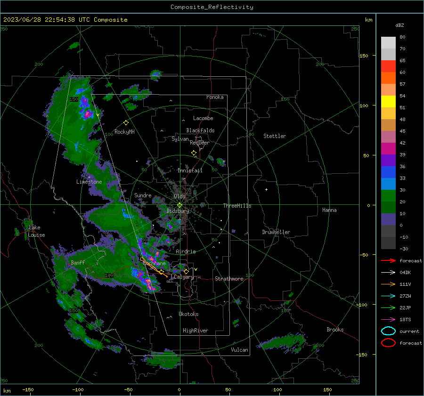Click the Sylvan label
The width and height of the screenshot is (424, 396).
coord(180,139)
